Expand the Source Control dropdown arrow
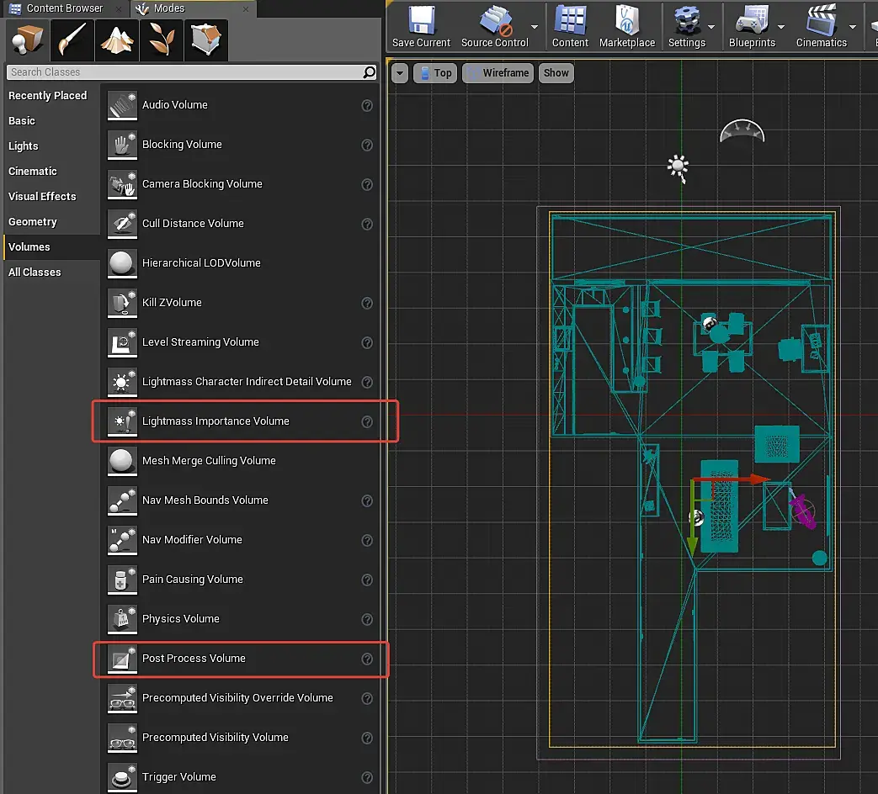The image size is (878, 794). [535, 27]
